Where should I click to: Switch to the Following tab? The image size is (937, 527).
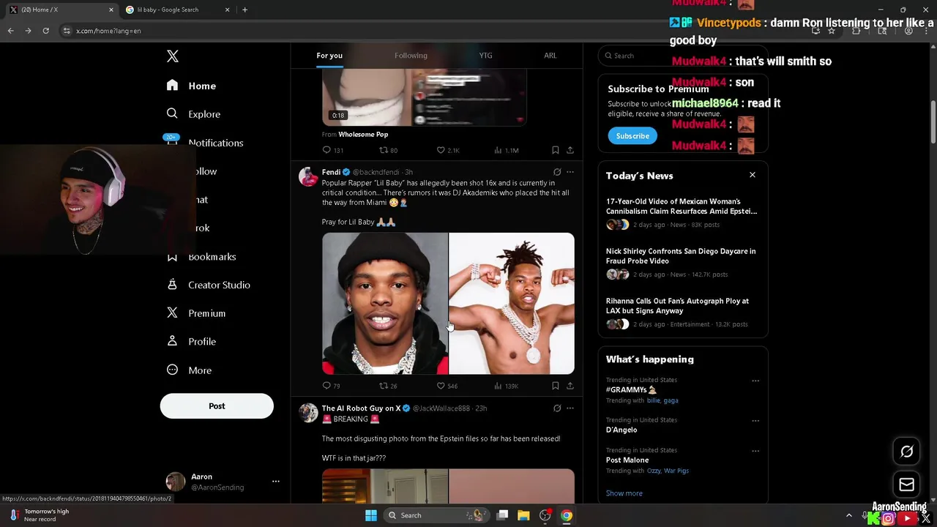click(x=411, y=56)
